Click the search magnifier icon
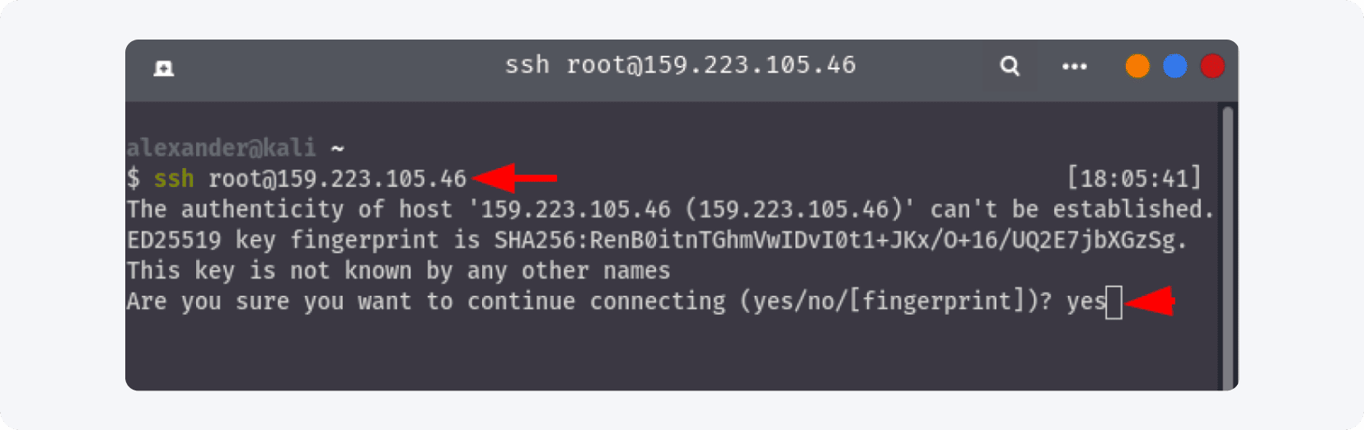This screenshot has width=1364, height=430. pos(1010,66)
